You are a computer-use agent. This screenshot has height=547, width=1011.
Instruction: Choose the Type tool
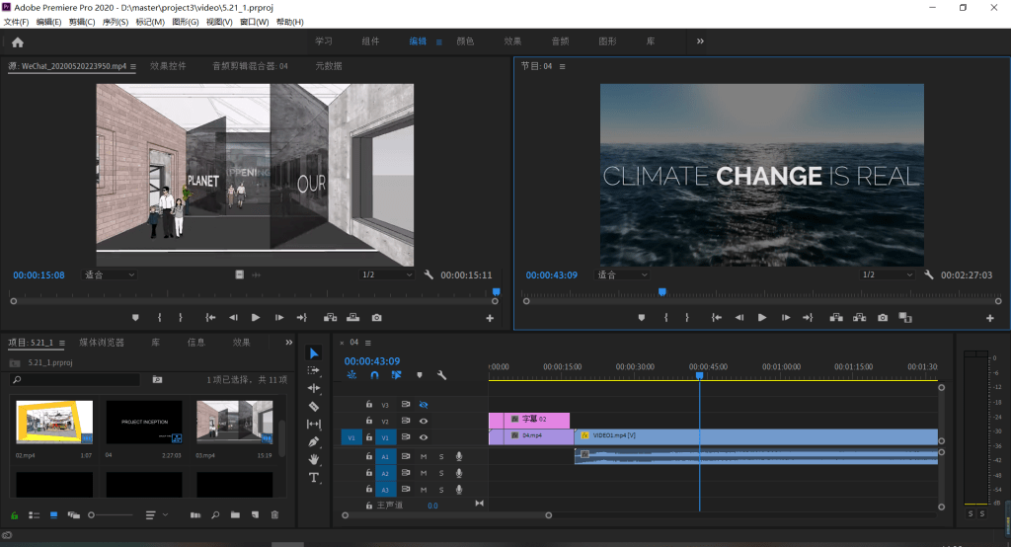(314, 477)
